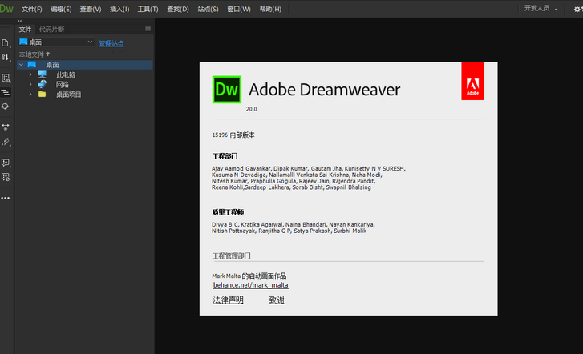Screen dimensions: 583x354
Task: Open customize toolbar three-dots icon
Action: 5,198
